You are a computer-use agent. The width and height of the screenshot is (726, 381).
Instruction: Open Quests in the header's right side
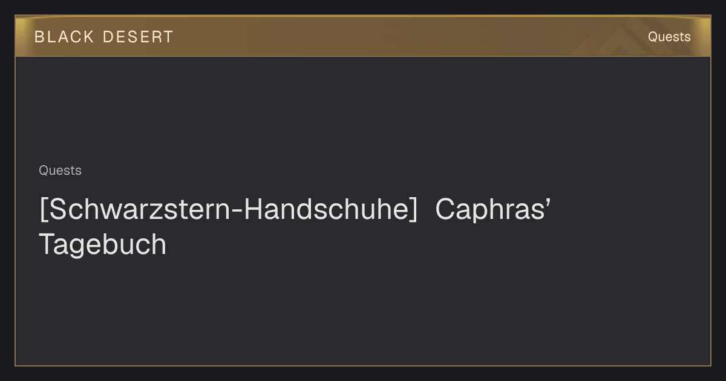coord(669,37)
